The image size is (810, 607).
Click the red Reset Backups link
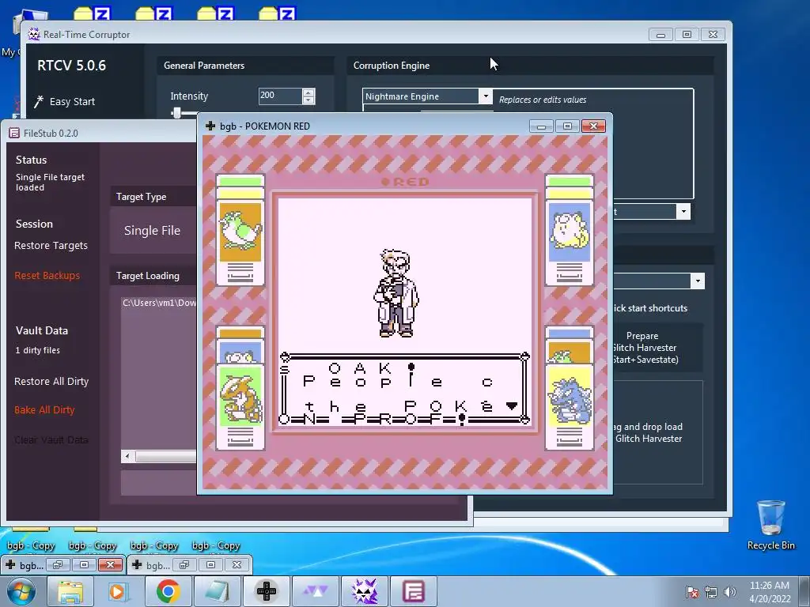47,276
